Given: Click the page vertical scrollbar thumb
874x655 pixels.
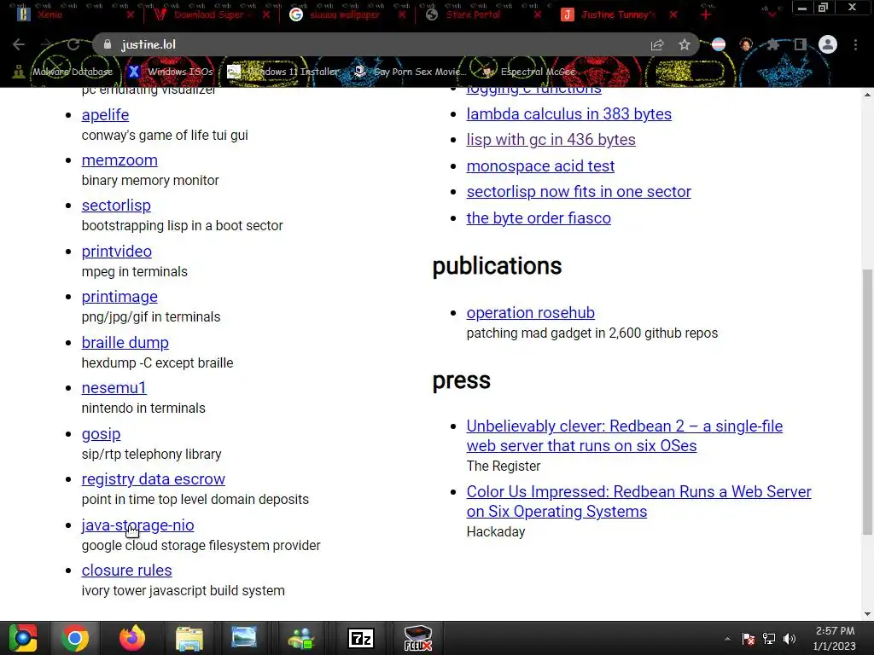Looking at the screenshot, I should click(867, 401).
